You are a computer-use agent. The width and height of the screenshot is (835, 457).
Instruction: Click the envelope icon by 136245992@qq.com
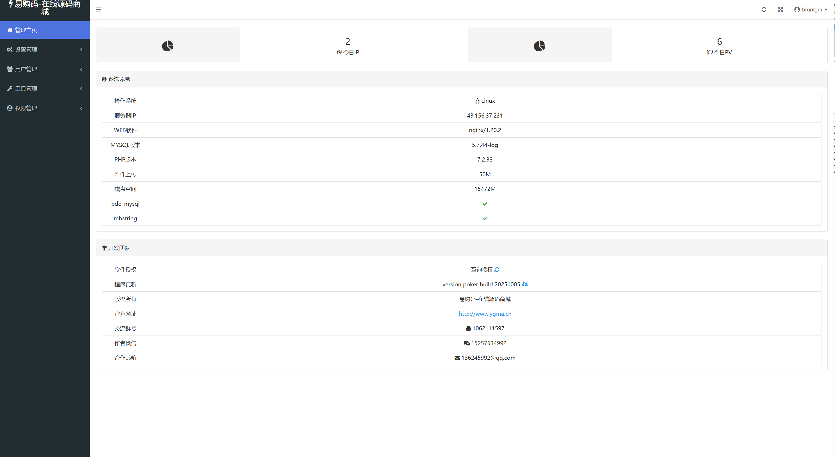[457, 358]
